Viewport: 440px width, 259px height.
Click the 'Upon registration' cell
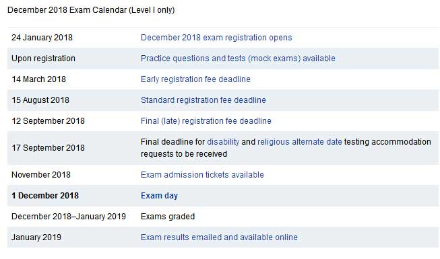click(x=44, y=59)
